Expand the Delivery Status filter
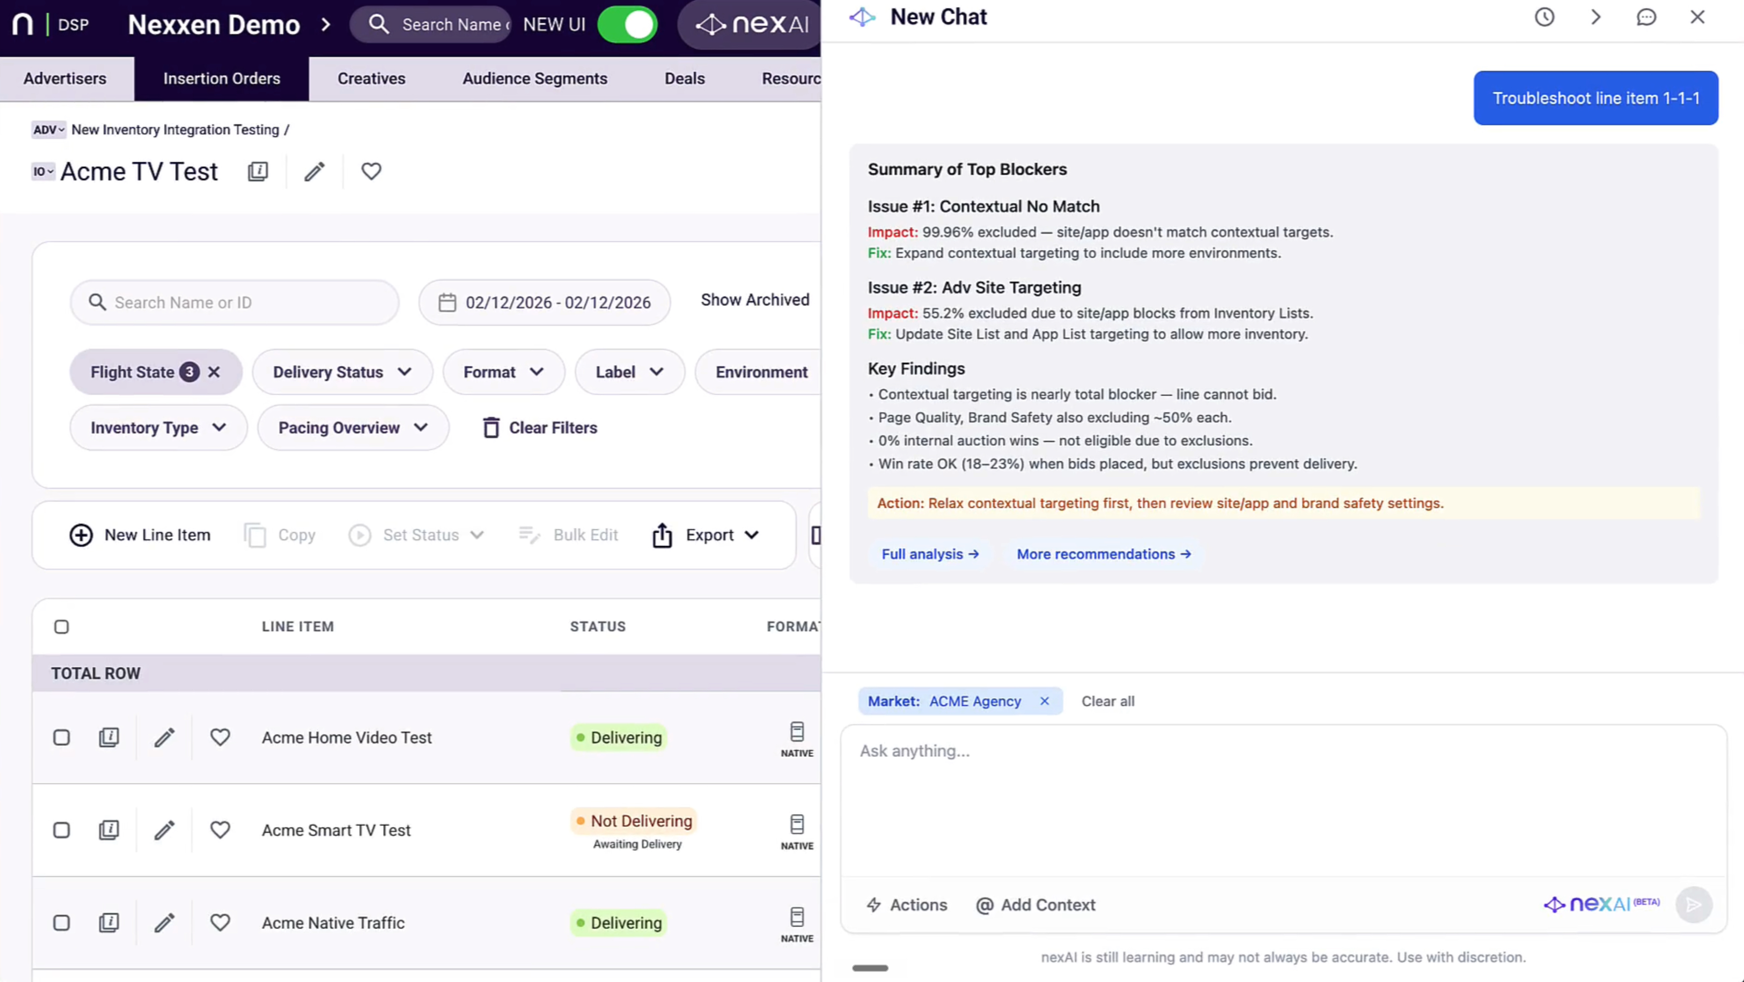Viewport: 1744px width, 982px height. coord(342,372)
